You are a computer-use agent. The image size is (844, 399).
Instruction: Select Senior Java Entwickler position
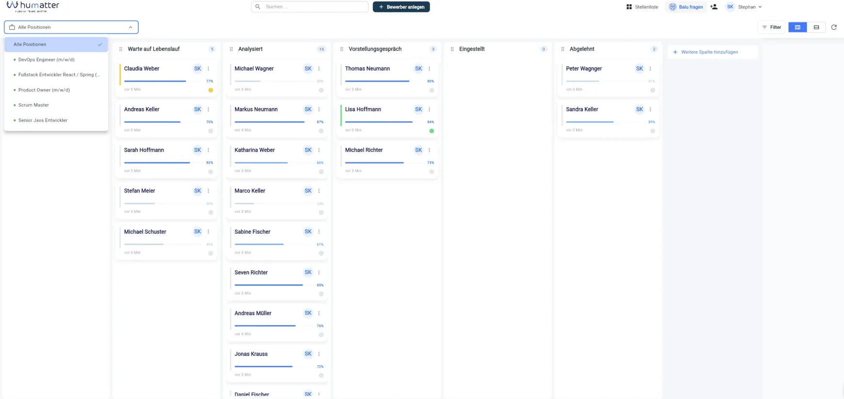(56, 120)
